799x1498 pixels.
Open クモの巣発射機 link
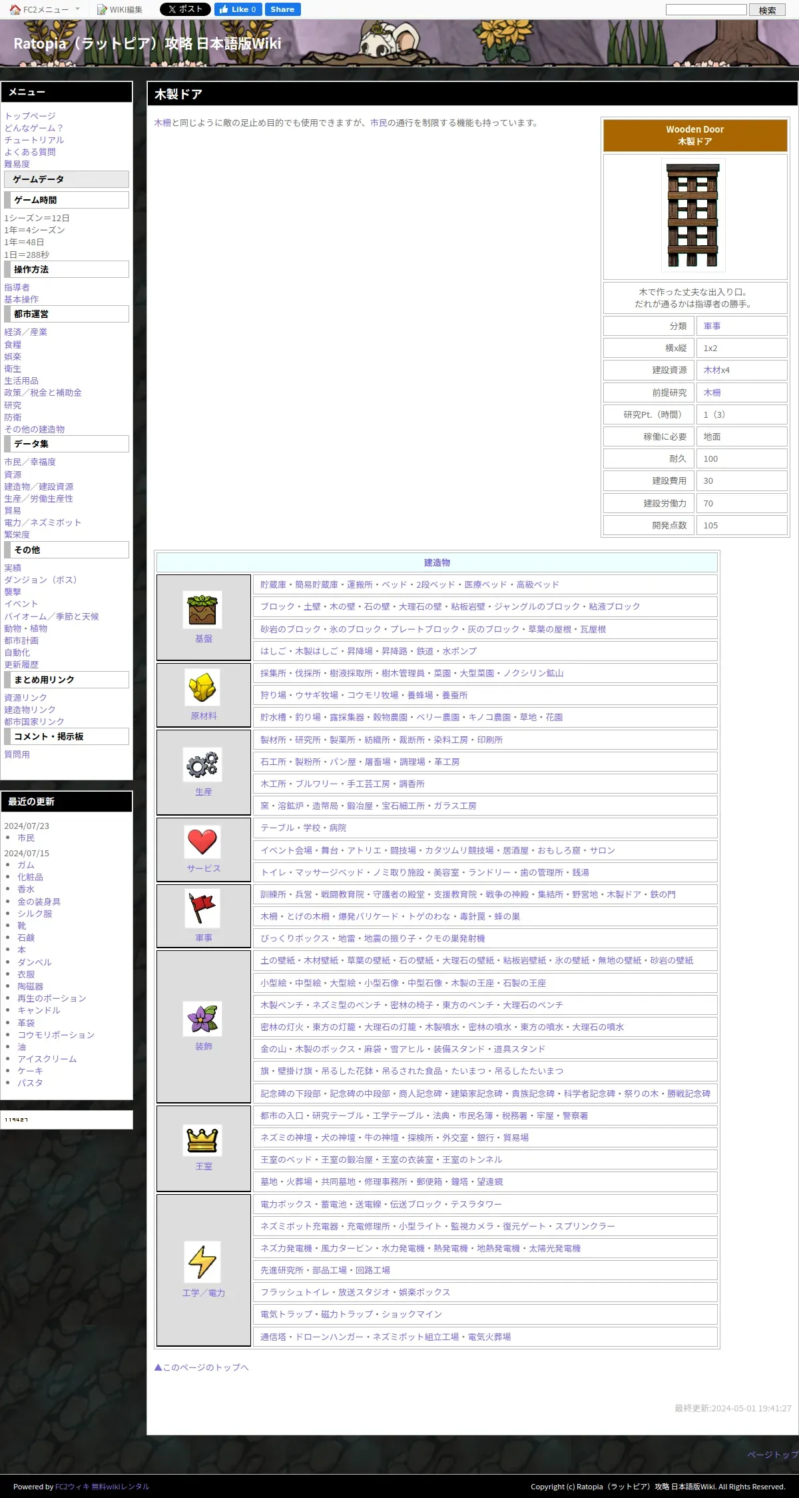[x=455, y=938]
